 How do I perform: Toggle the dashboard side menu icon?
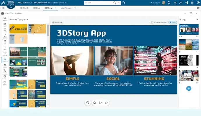pyautogui.click(x=3, y=8)
